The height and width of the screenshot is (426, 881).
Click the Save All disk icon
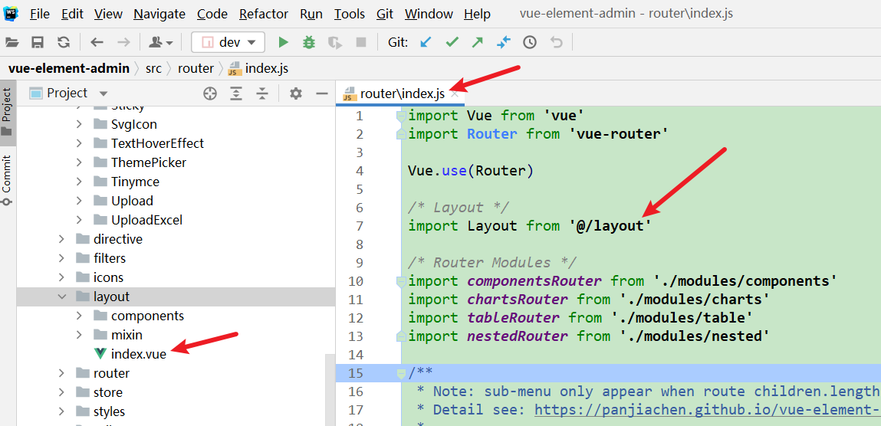38,42
